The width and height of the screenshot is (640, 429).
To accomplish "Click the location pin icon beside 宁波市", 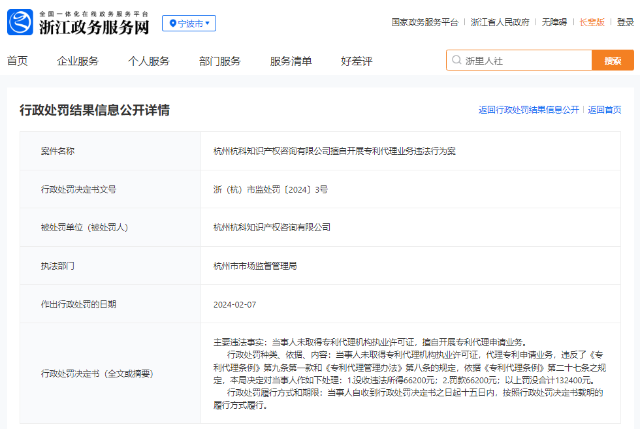I will [172, 24].
